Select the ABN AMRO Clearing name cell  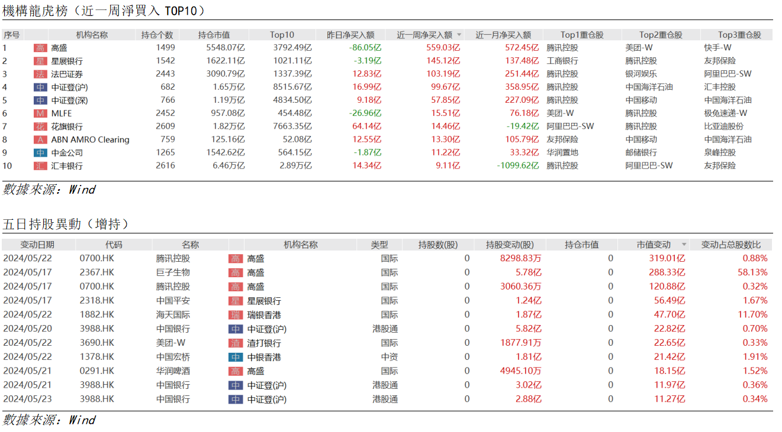tap(90, 139)
